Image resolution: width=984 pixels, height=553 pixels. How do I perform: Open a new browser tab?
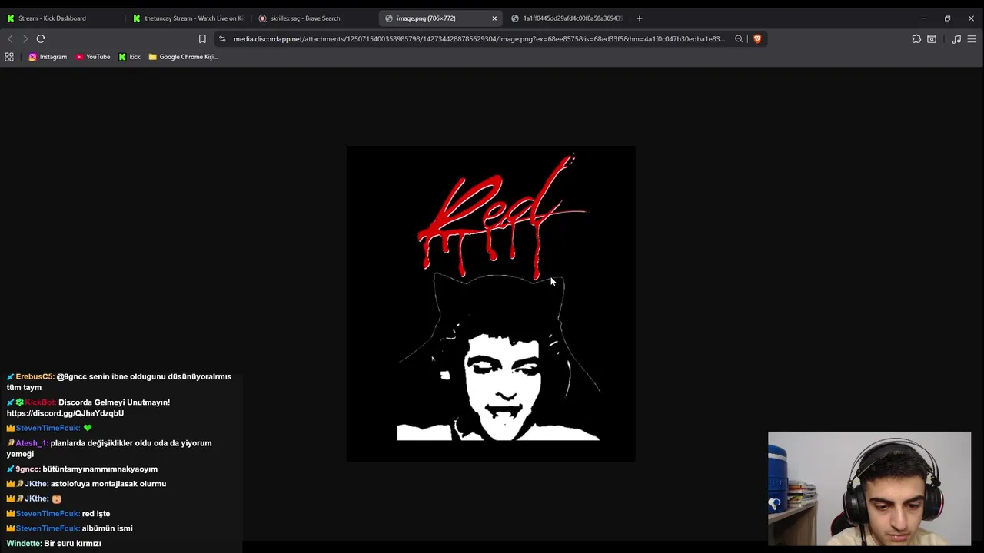(x=639, y=18)
